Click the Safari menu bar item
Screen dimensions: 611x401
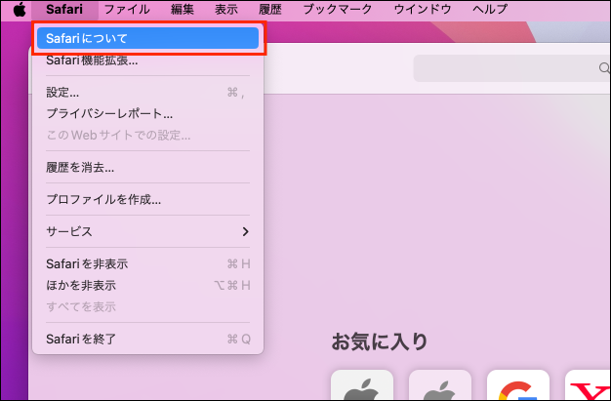coord(64,10)
